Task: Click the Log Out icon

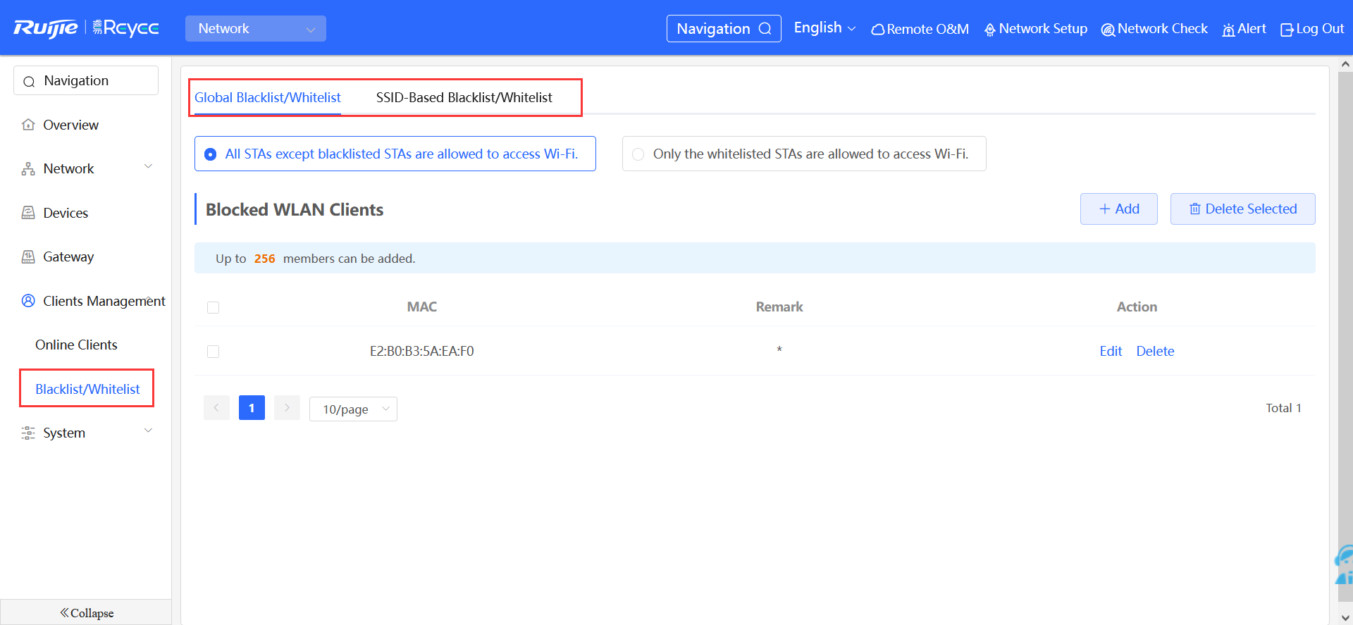Action: click(1287, 30)
